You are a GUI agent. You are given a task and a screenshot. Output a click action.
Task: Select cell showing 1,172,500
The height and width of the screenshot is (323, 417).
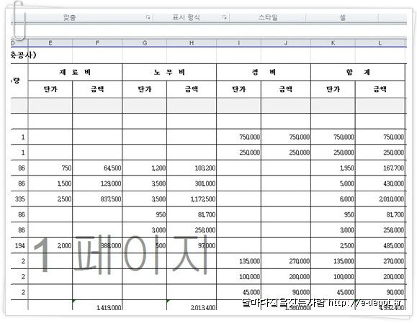point(192,199)
